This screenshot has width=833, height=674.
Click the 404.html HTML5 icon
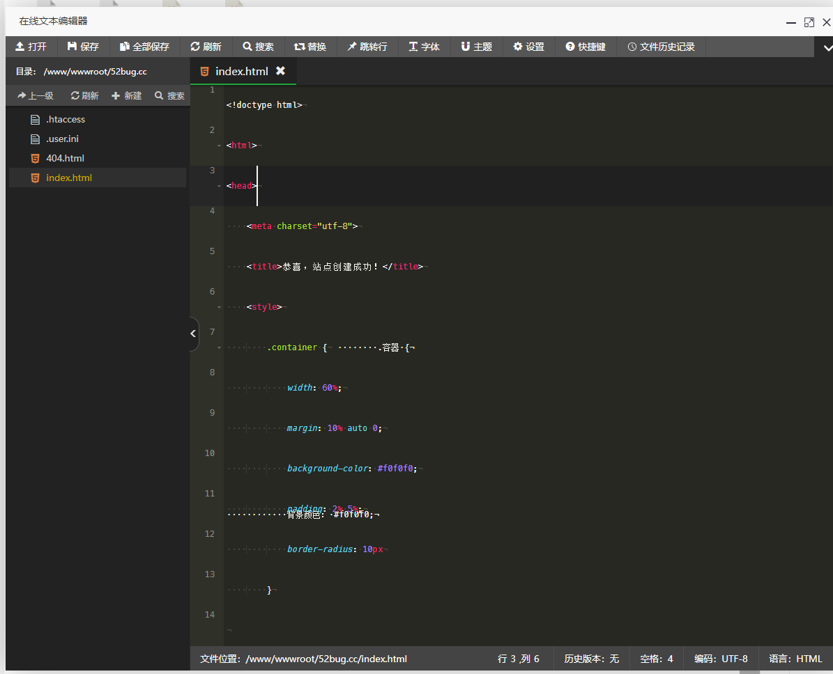(x=35, y=158)
